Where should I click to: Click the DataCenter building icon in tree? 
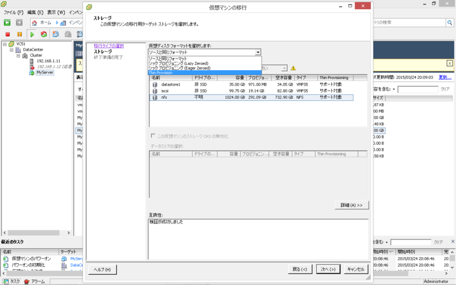[18, 50]
